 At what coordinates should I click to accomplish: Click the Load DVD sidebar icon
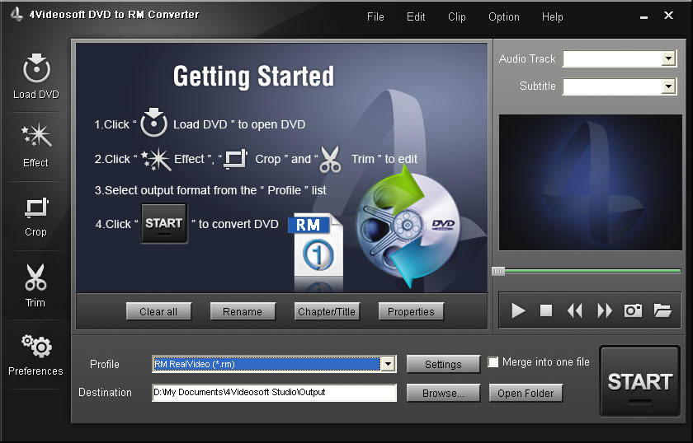click(x=35, y=69)
